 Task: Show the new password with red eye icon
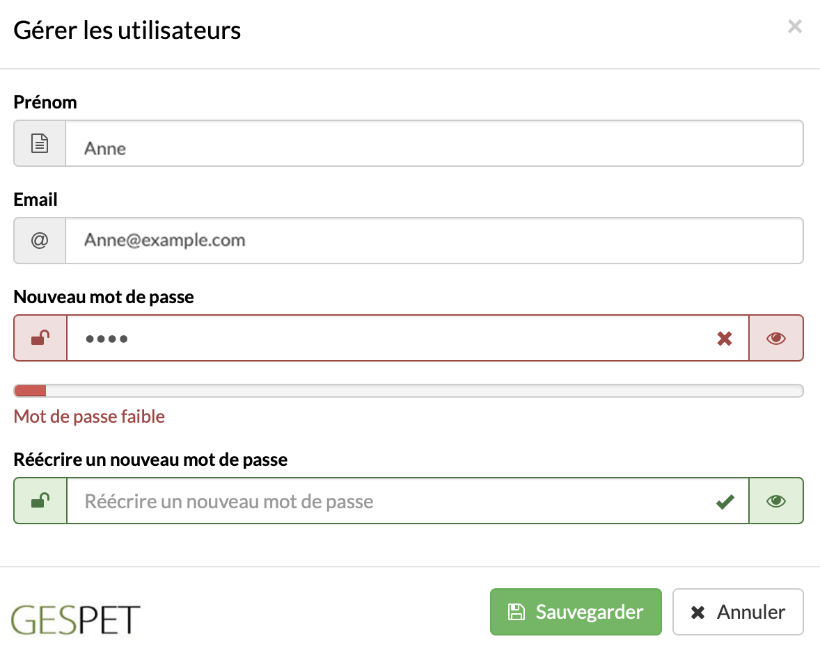(776, 338)
